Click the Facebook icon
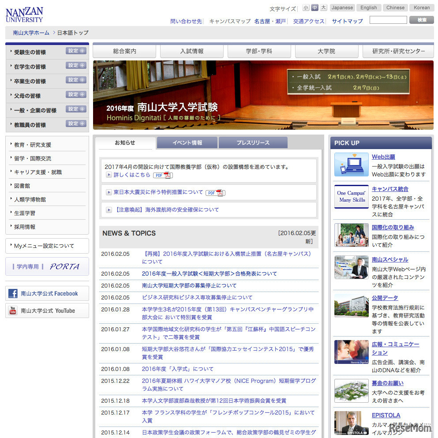The image size is (438, 438). point(13,293)
